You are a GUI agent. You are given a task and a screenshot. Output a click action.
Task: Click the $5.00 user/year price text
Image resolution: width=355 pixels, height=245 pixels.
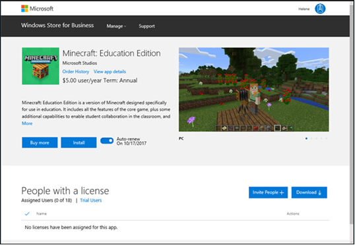[x=100, y=80]
